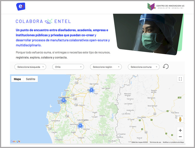Open the Términos de uso link
The width and height of the screenshot is (195, 148).
click(x=155, y=142)
